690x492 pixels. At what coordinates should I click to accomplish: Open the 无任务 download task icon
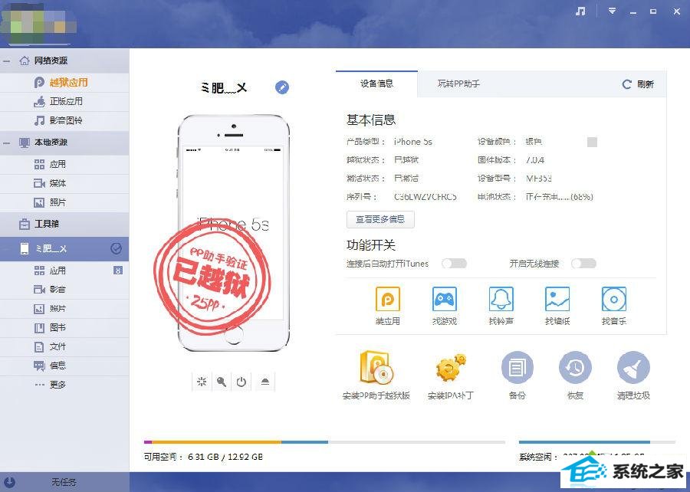click(x=11, y=482)
